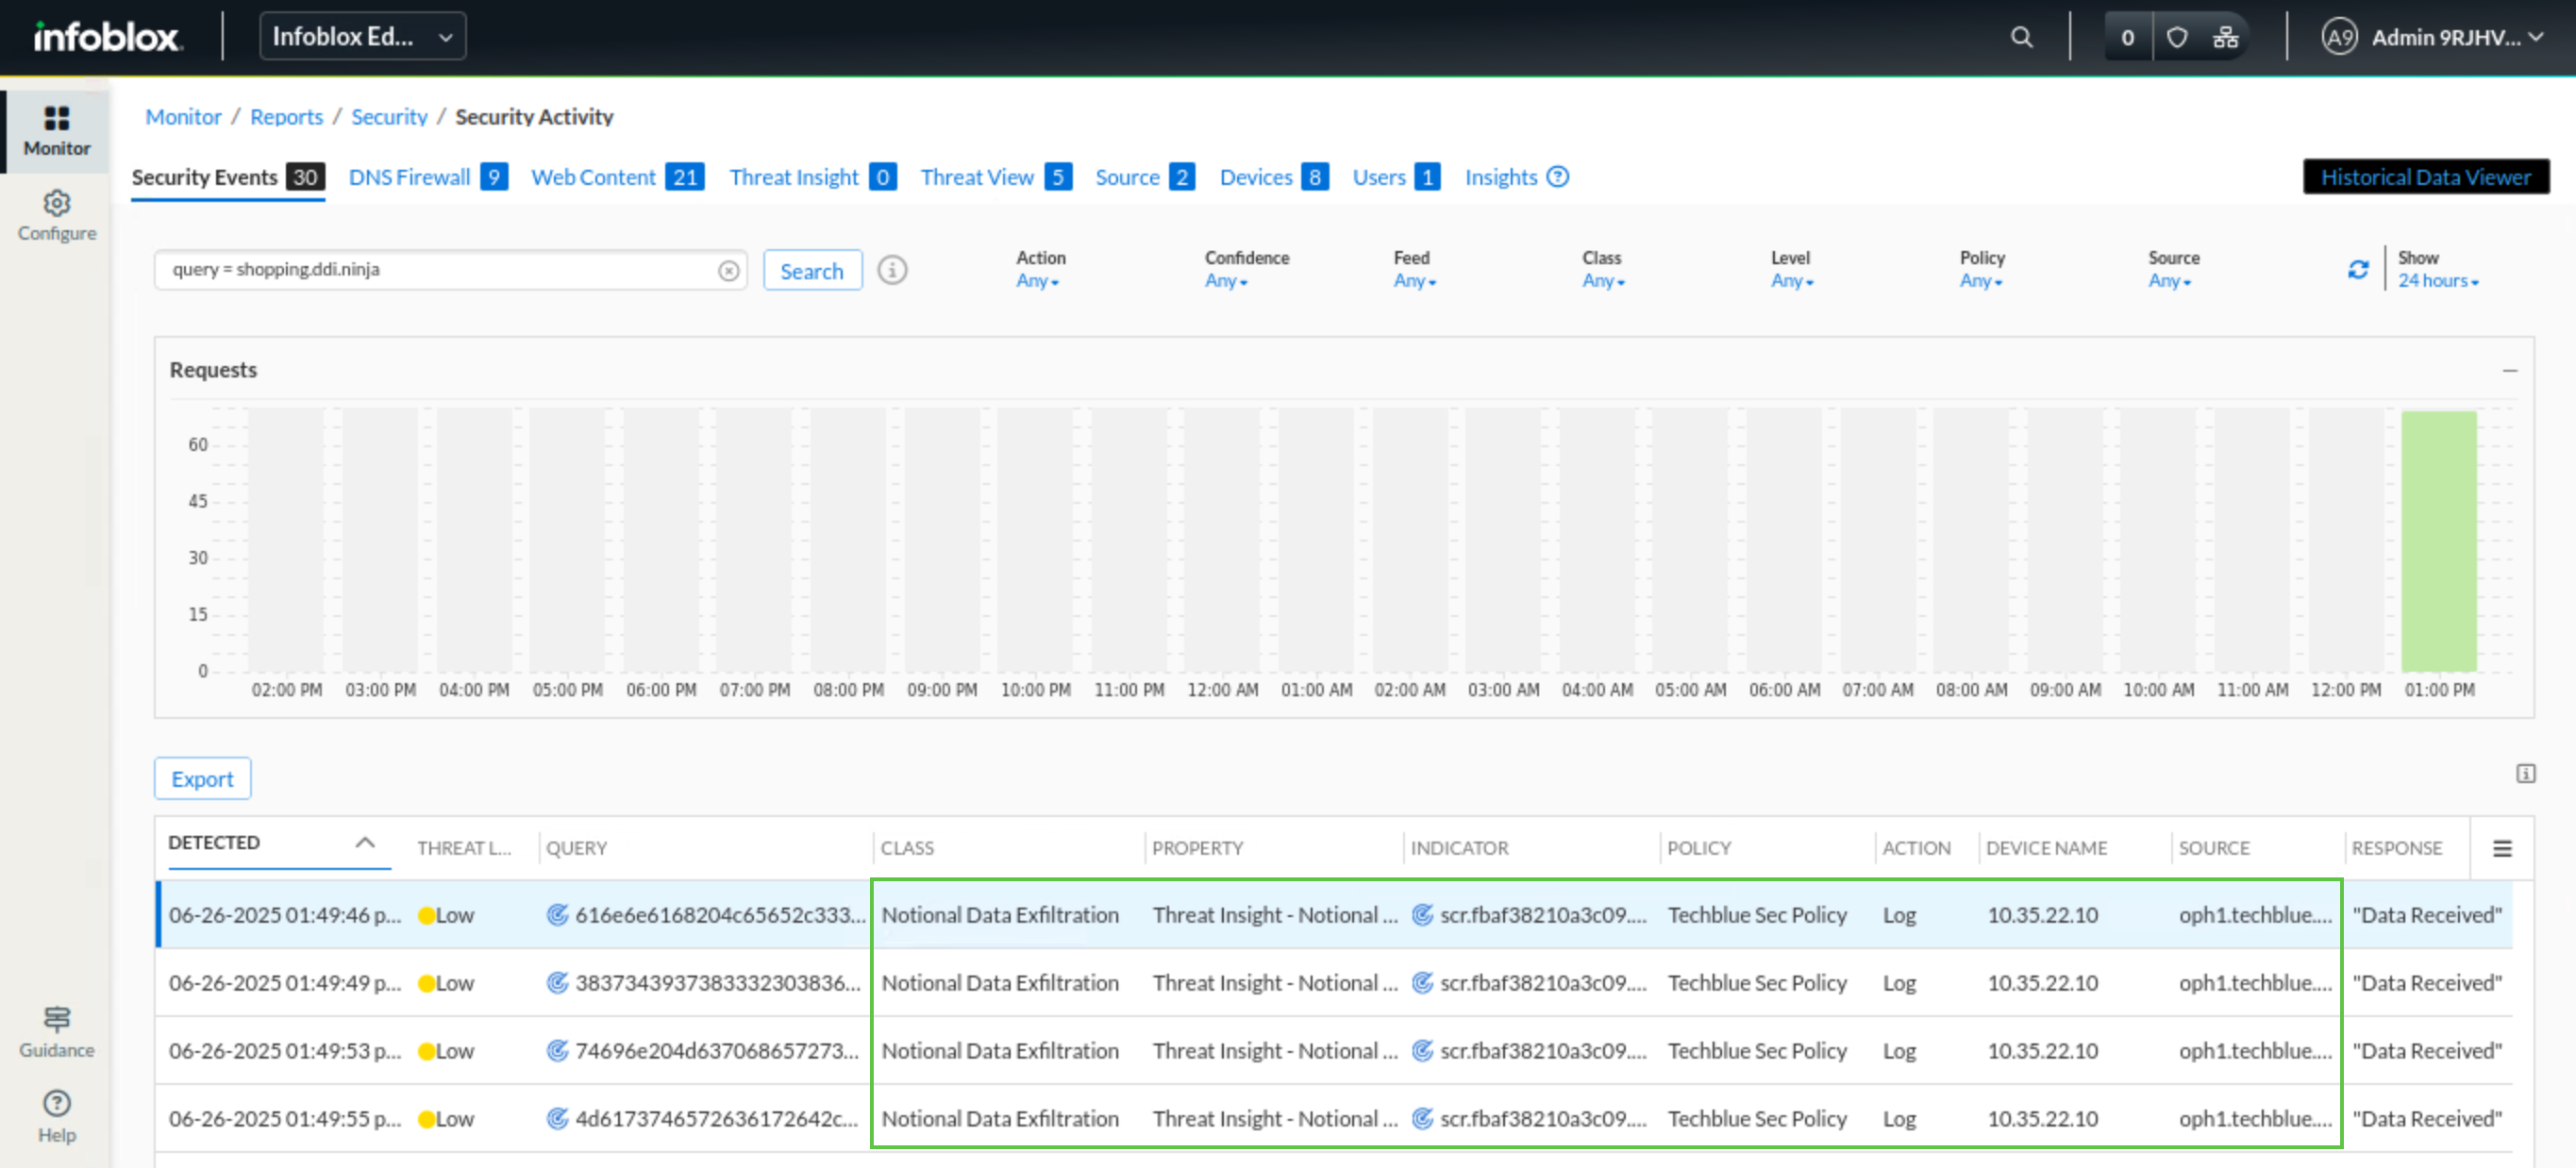
Task: Expand the Show 24 hours dropdown
Action: [x=2437, y=281]
